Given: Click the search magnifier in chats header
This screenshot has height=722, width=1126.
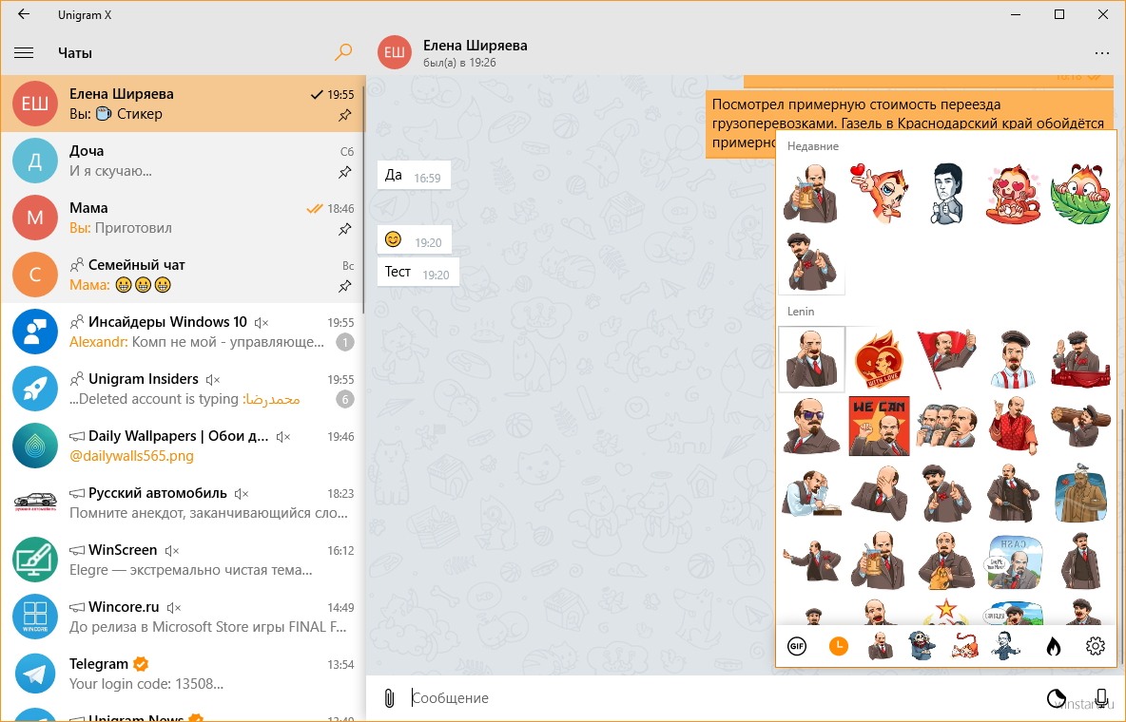Looking at the screenshot, I should 344,51.
